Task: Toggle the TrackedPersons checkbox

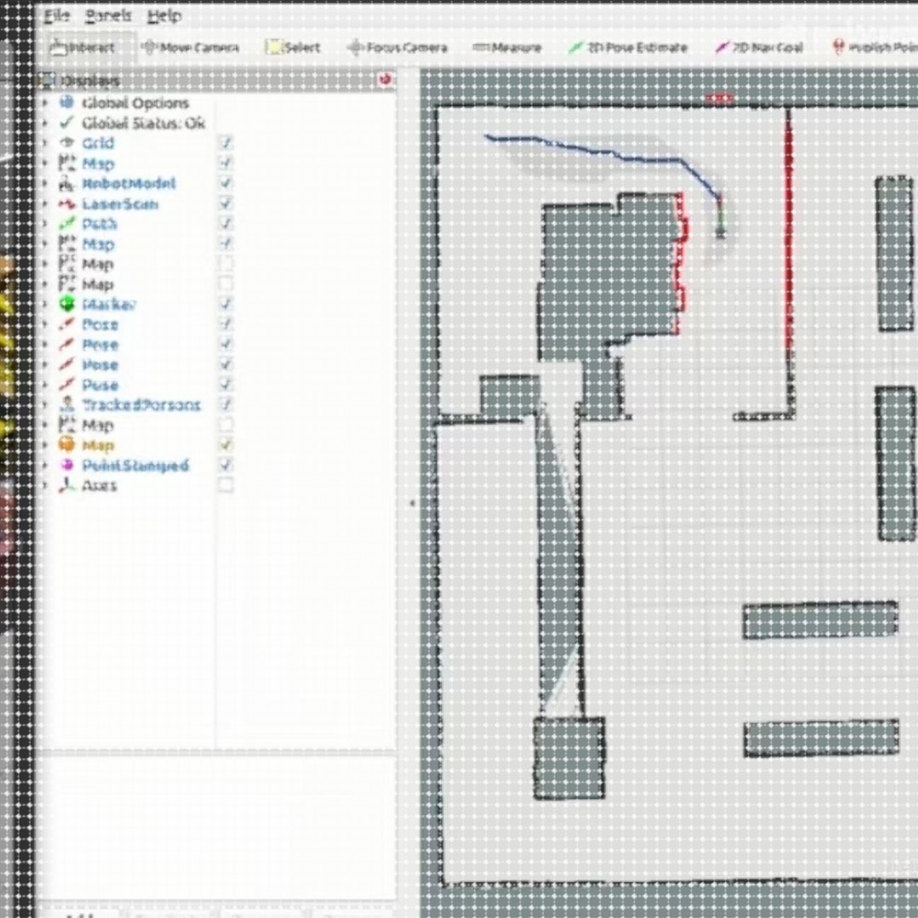Action: [x=226, y=404]
